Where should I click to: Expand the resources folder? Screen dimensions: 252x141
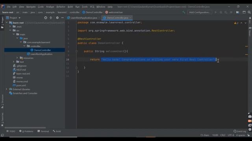coord(17,58)
